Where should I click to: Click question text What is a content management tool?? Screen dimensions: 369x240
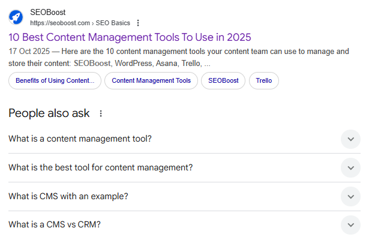[80, 139]
